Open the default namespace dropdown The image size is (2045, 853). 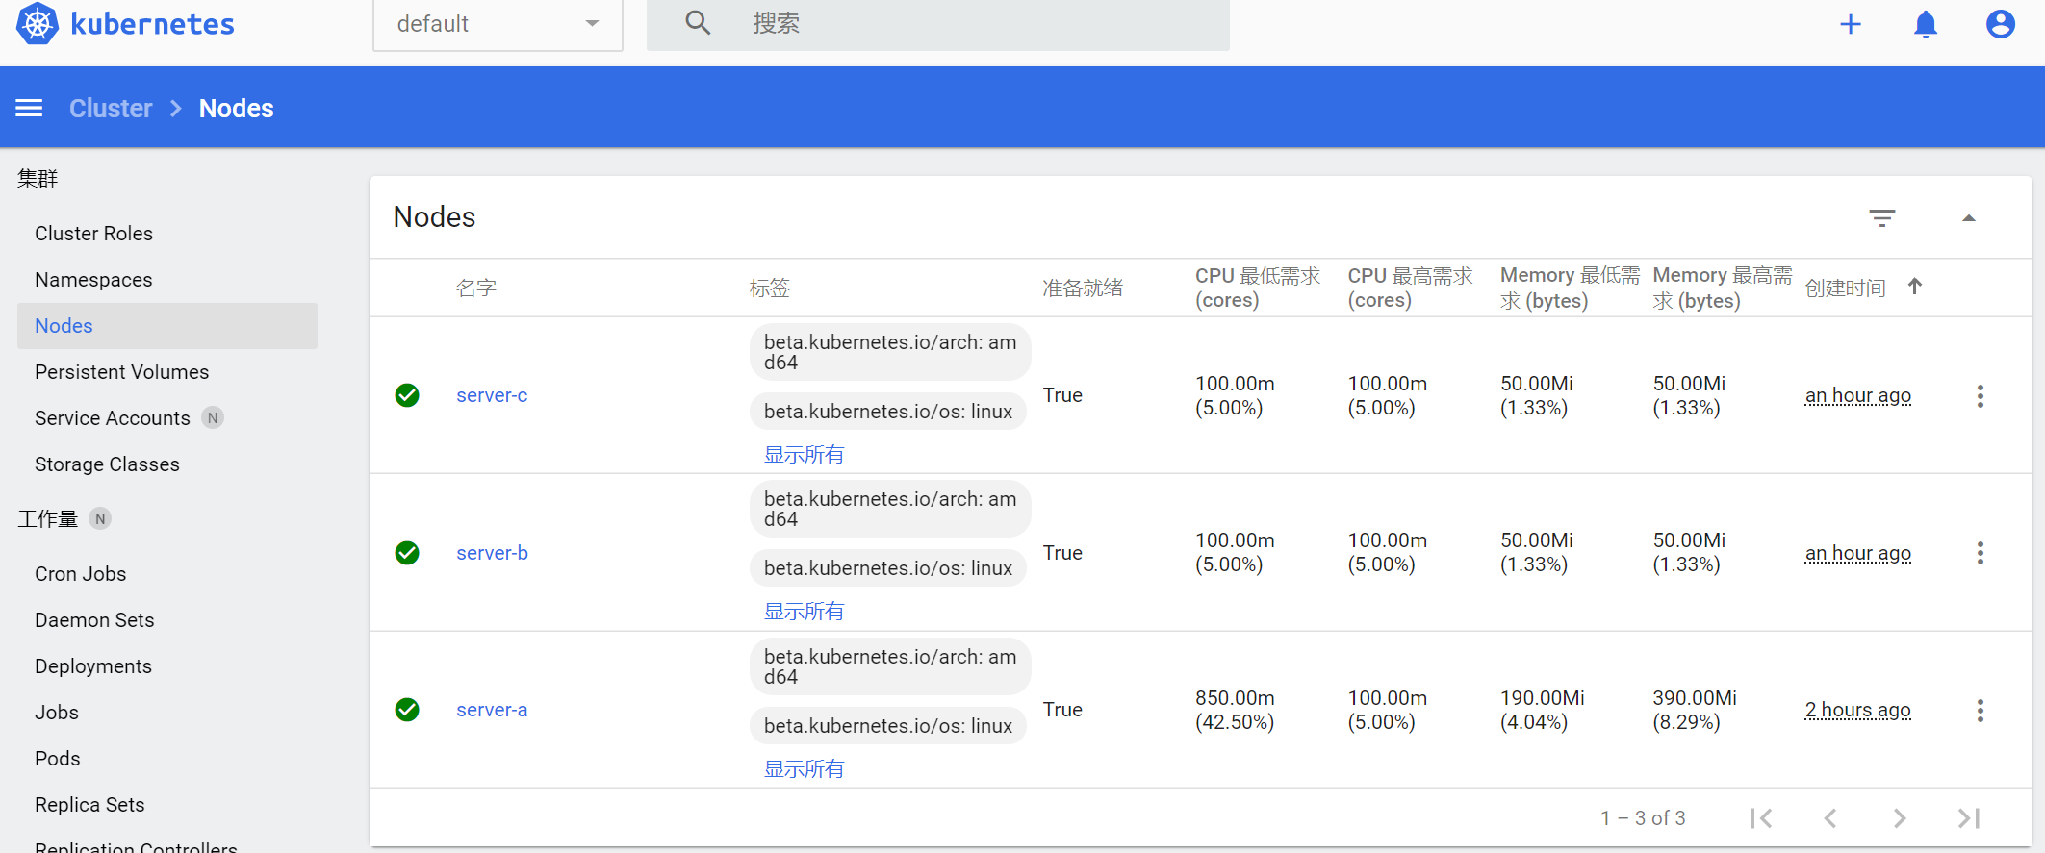498,24
